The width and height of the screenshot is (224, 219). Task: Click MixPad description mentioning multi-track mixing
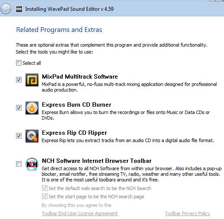coord(129,87)
